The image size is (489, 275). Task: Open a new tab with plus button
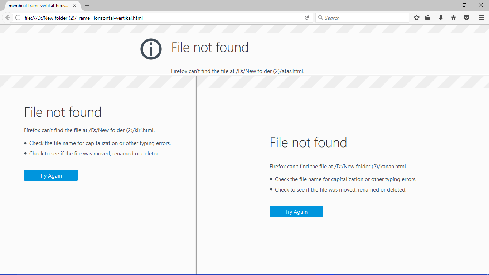pos(87,6)
